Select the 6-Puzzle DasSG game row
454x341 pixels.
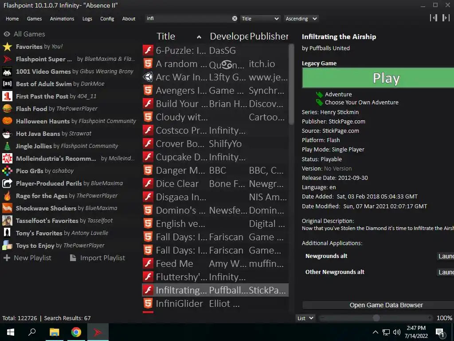tap(215, 51)
